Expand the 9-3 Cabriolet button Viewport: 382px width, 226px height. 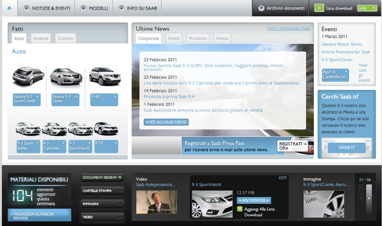(54, 146)
